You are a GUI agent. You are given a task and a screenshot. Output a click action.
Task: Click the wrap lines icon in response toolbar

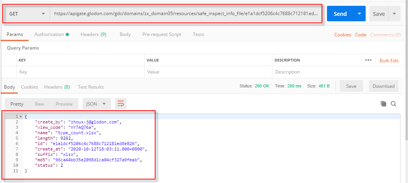(x=121, y=104)
